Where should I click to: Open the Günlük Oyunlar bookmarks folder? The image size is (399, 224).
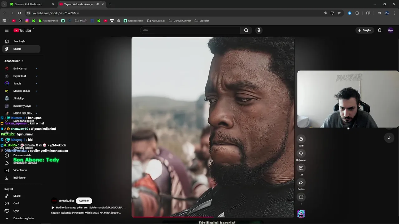point(180,21)
